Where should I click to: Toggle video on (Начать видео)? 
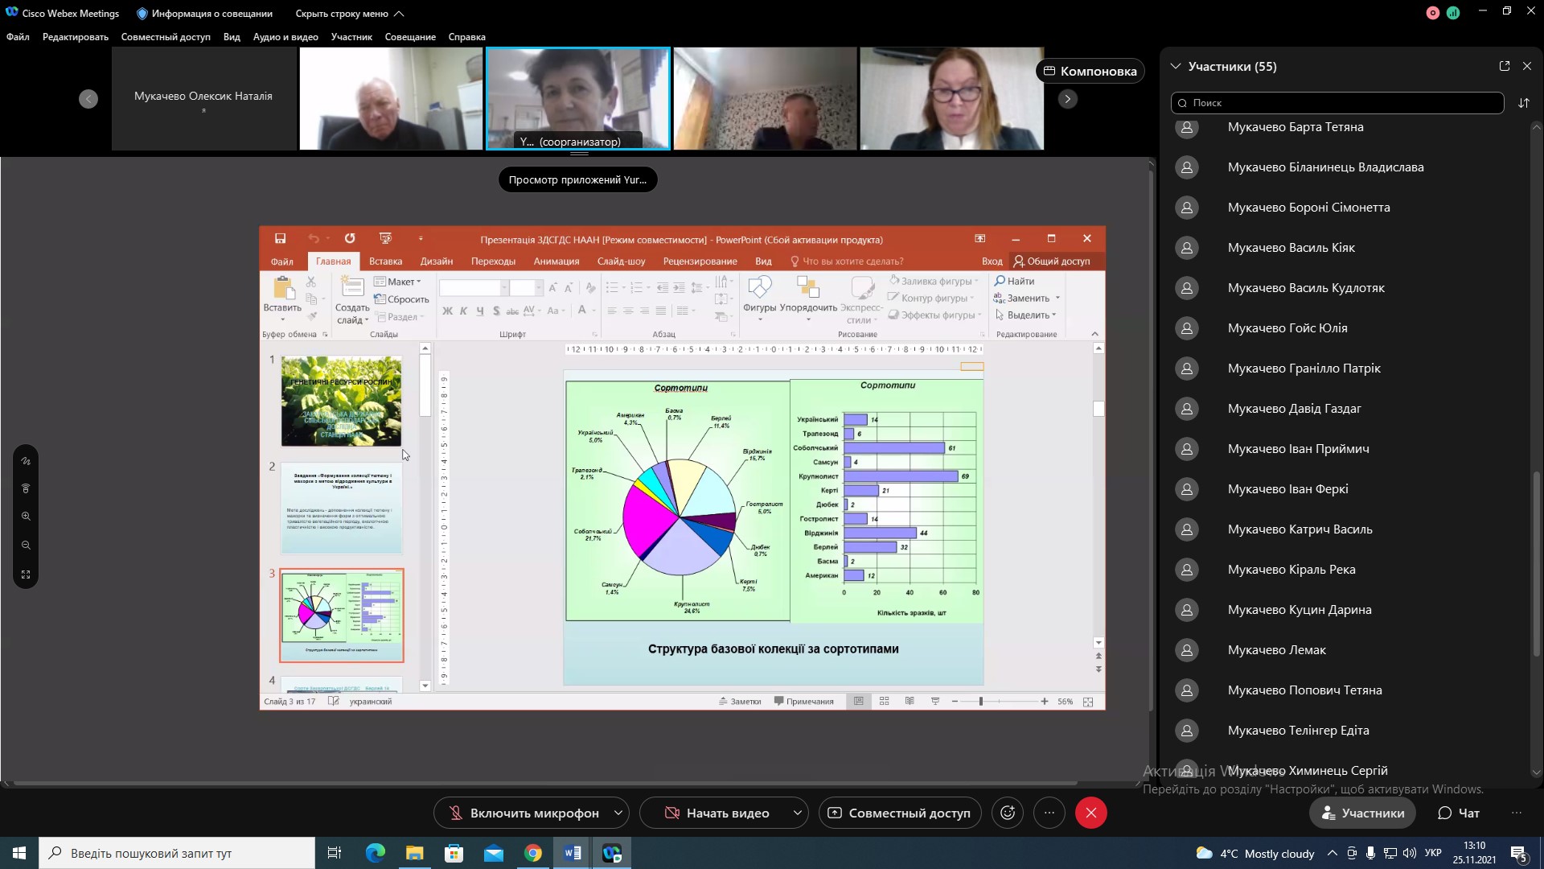pos(716,813)
